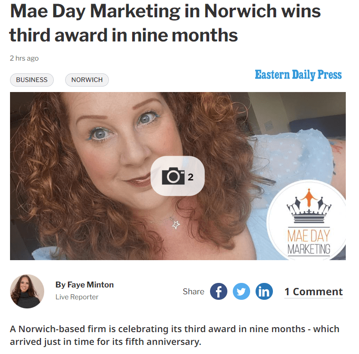Click the Live Reporter label
This screenshot has width=359, height=354.
77,297
